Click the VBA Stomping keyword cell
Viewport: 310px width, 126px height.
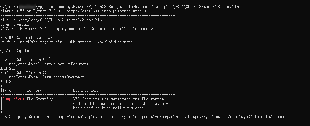tap(40, 99)
